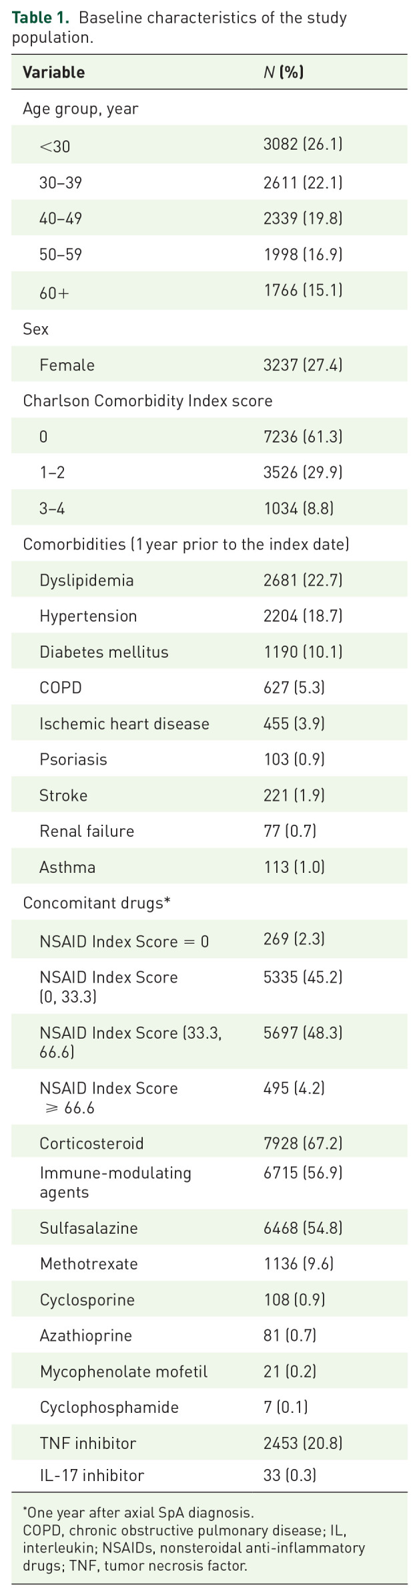Click the IL-17 inhibitor value 33 (0.3)
Viewport: 419px width, 1596px height.
pos(290,1475)
